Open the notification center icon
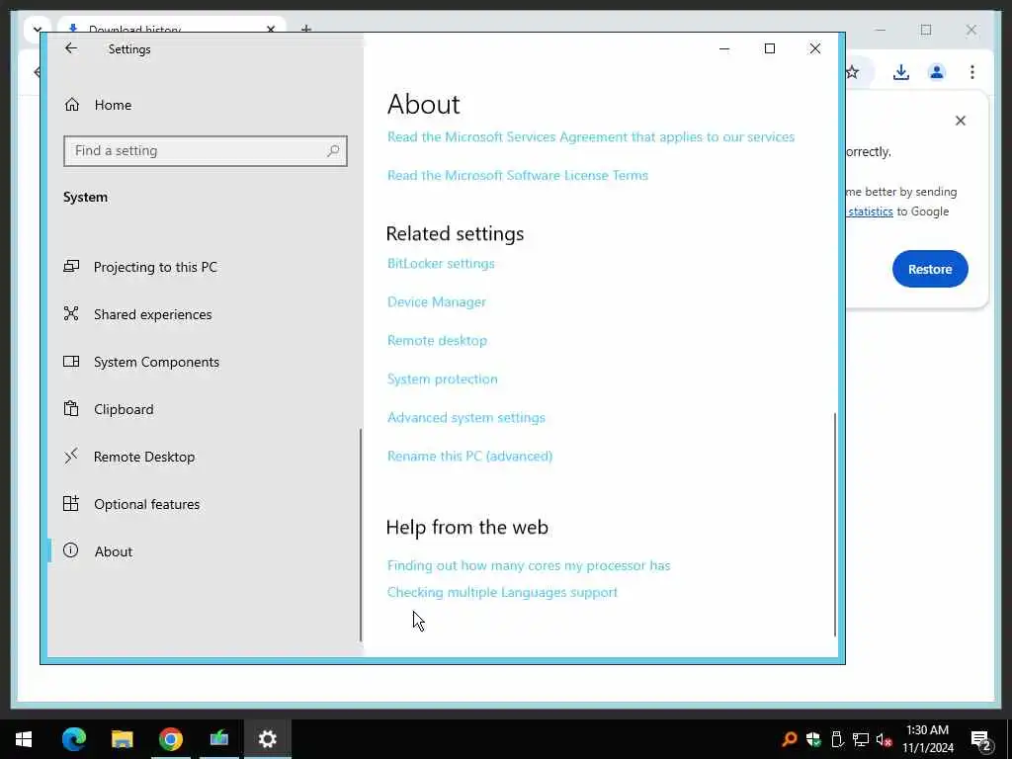This screenshot has width=1012, height=759. coord(980,739)
